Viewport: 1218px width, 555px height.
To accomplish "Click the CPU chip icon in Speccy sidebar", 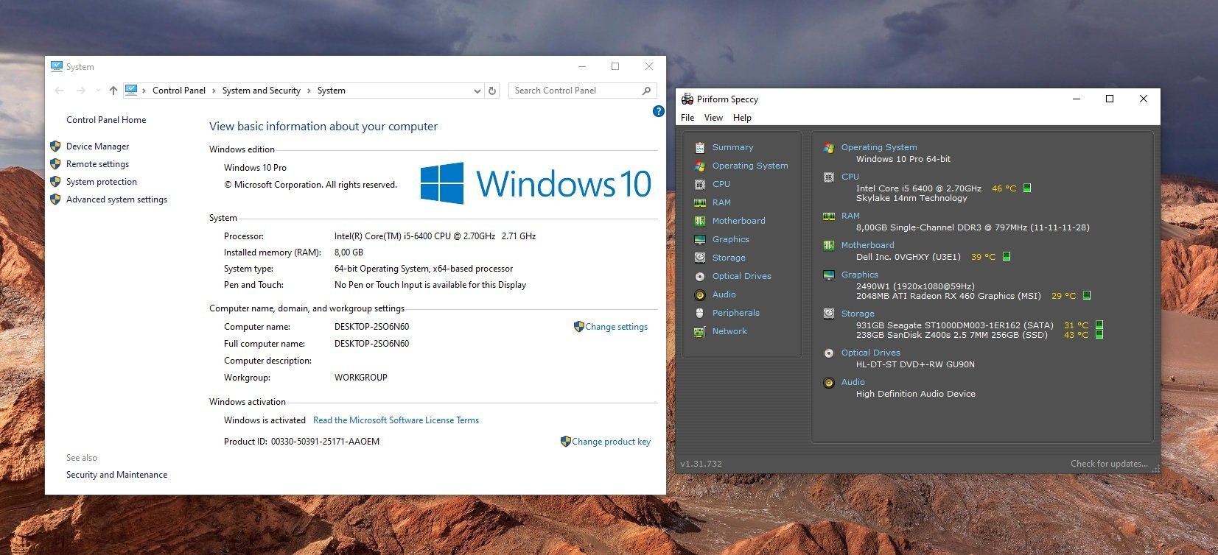I will (700, 184).
